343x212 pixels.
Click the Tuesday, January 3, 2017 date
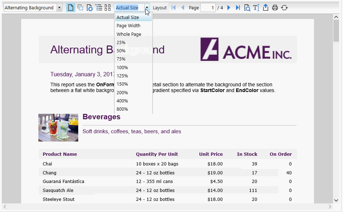pos(83,74)
